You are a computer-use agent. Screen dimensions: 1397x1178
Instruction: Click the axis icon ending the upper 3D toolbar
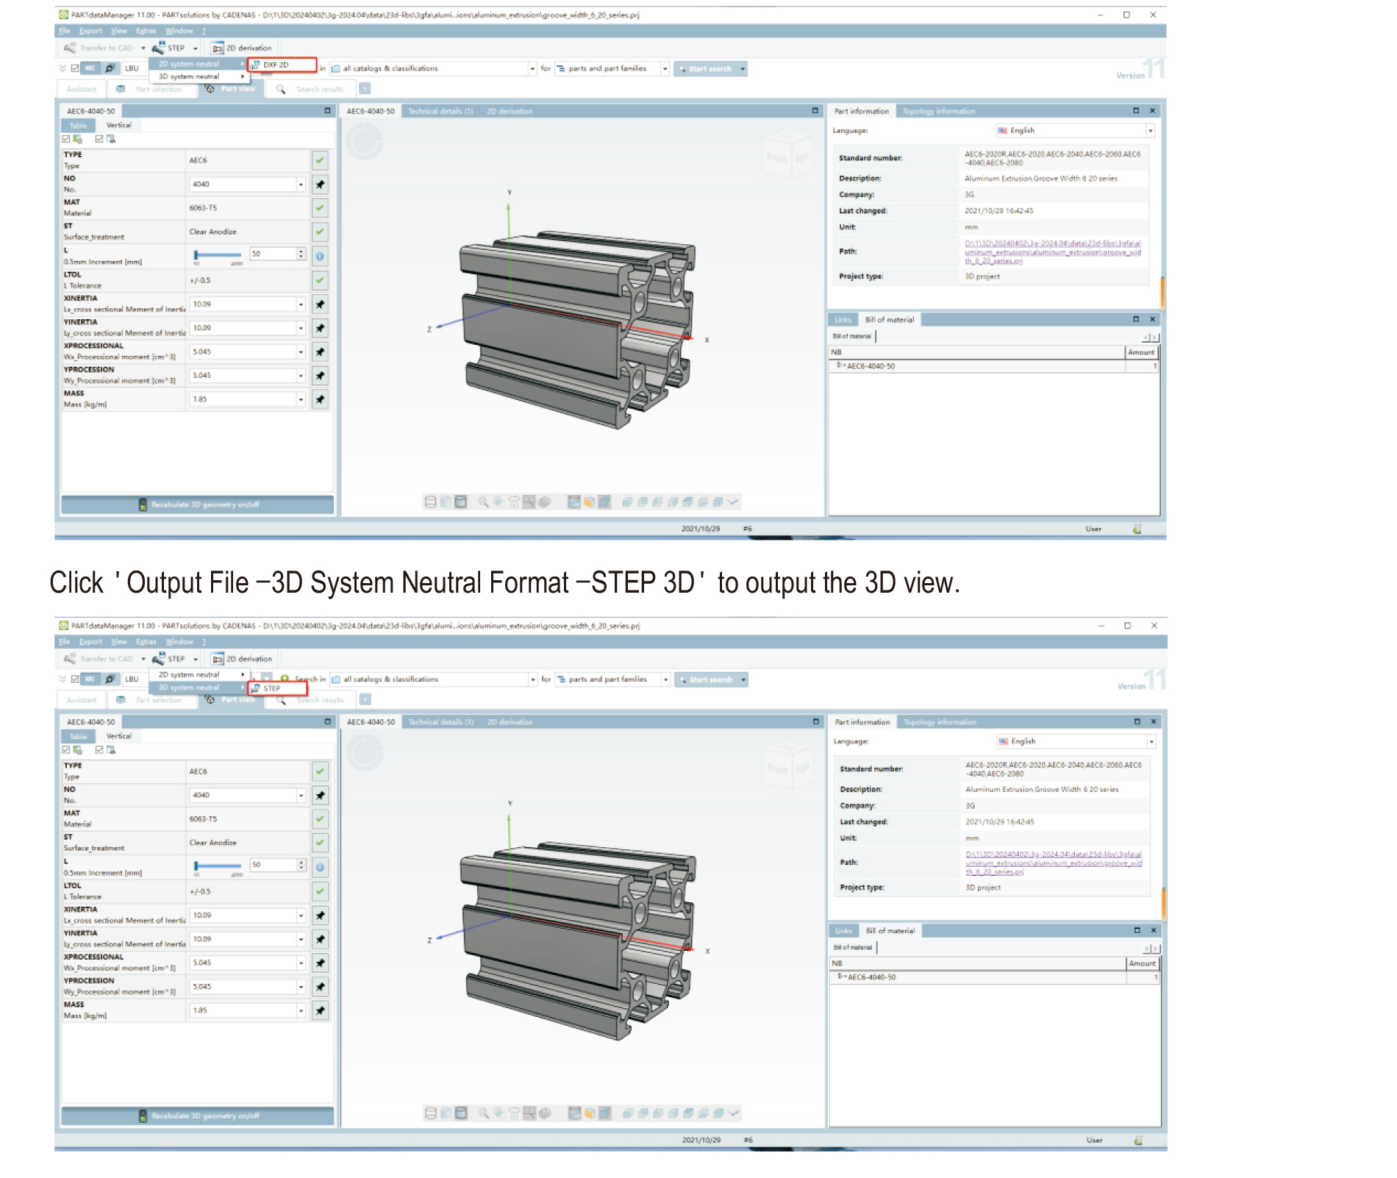pyautogui.click(x=733, y=502)
